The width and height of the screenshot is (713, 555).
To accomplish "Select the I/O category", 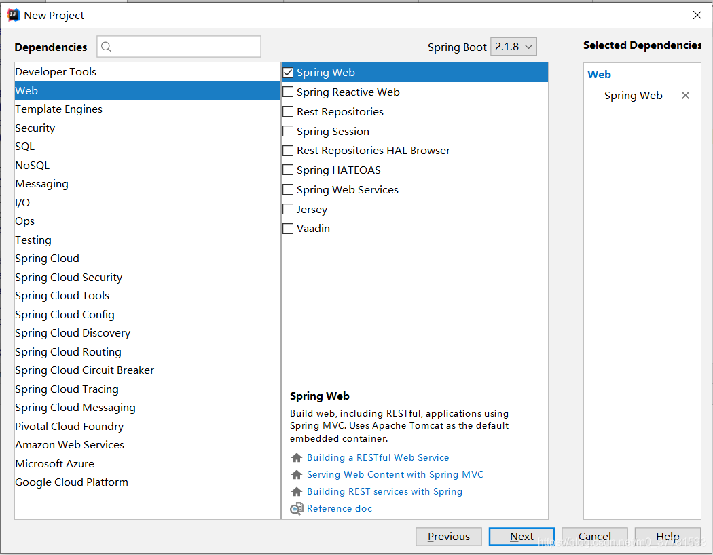I will point(147,203).
